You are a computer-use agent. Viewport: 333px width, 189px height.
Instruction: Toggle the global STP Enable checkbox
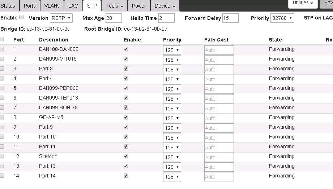coord(21,17)
